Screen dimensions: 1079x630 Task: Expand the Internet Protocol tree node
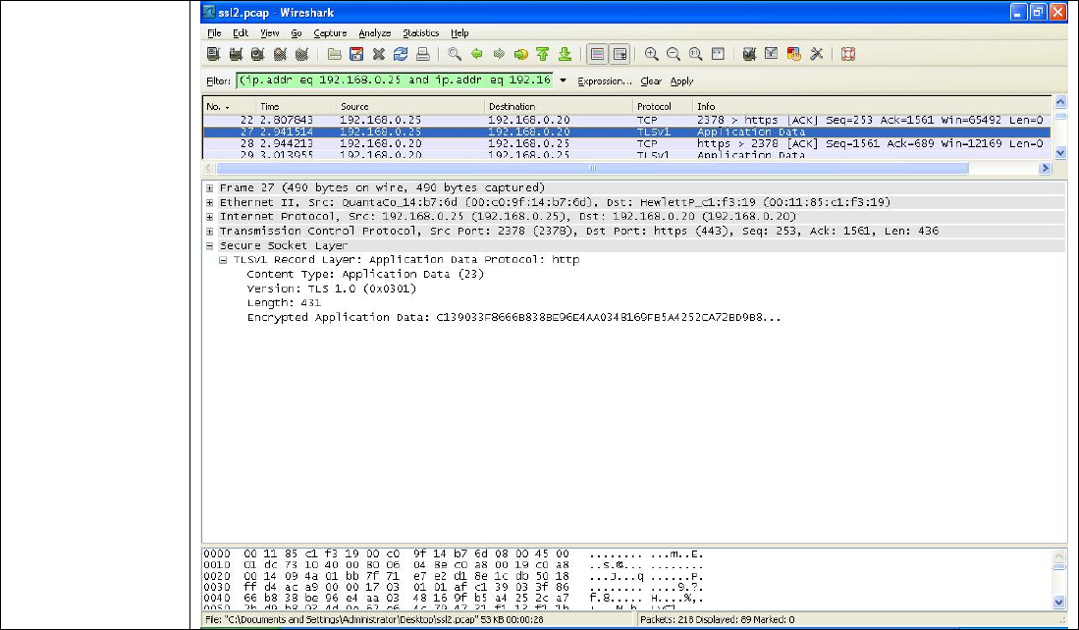pos(209,217)
